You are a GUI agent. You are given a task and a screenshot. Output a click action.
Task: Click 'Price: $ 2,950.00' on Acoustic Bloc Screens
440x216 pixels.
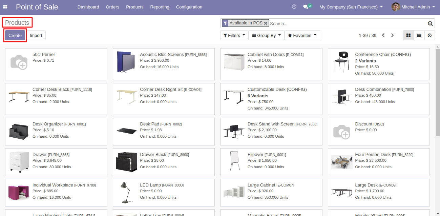(154, 60)
